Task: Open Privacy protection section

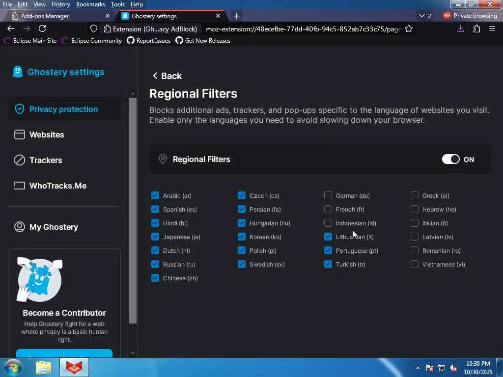Action: [x=64, y=109]
